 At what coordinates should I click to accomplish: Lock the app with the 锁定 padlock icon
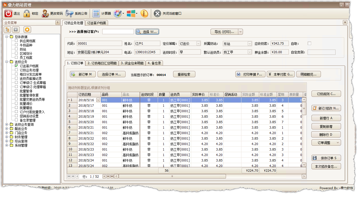26,14
